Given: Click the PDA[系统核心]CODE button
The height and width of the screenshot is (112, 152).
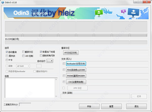Looking at the screenshot, I should pyautogui.click(x=76, y=70).
